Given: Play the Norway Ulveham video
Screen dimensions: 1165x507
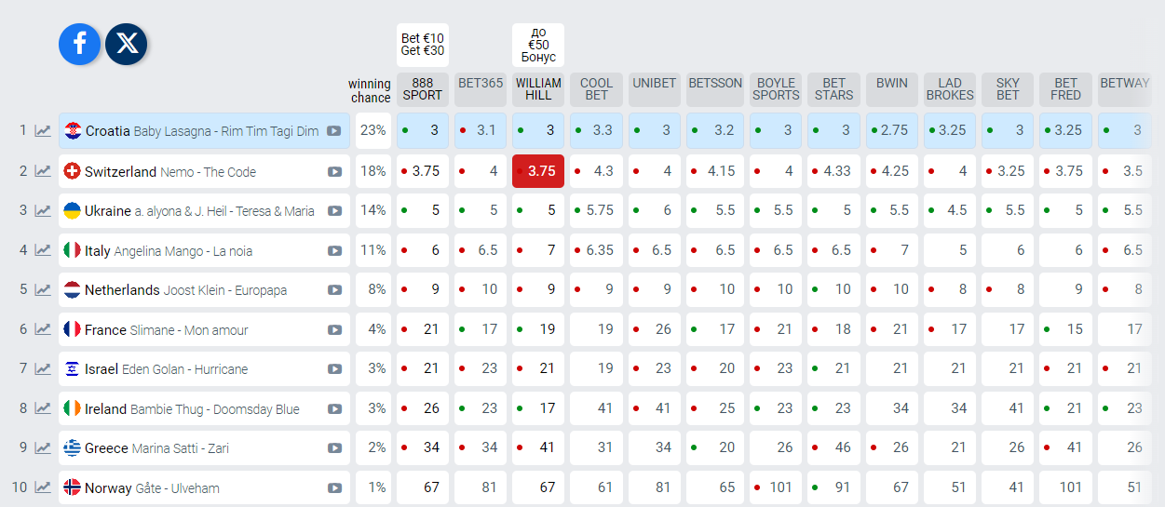Looking at the screenshot, I should pos(334,488).
